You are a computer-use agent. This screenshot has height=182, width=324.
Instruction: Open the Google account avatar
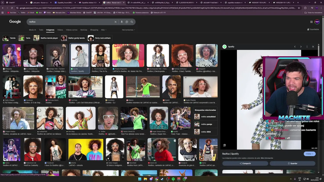coord(317,22)
